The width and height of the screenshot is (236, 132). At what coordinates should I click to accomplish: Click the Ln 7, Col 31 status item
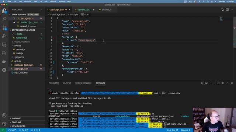pyautogui.click(x=172, y=130)
